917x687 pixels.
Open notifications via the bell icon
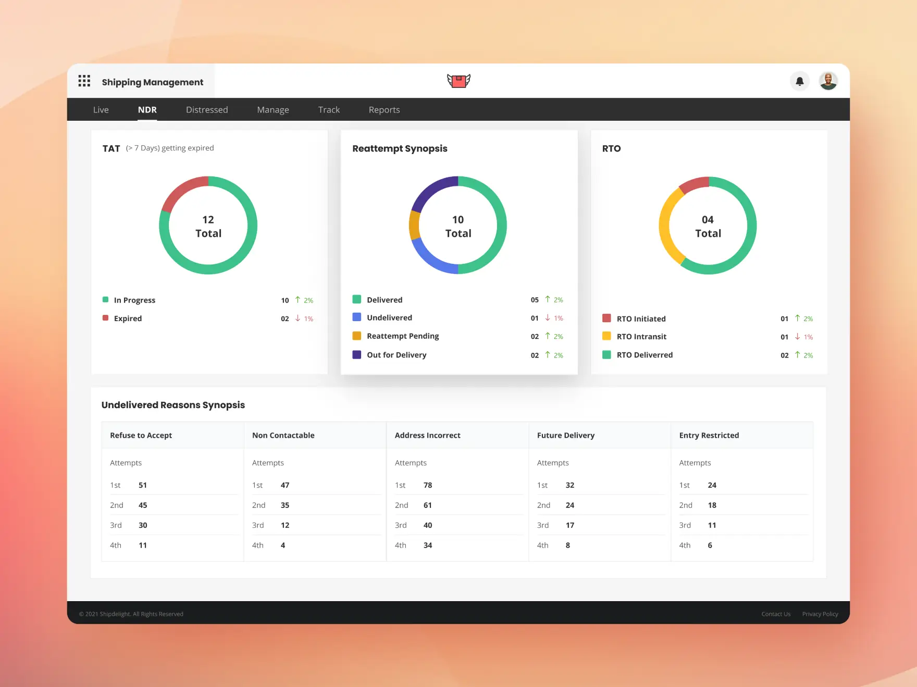click(x=800, y=81)
